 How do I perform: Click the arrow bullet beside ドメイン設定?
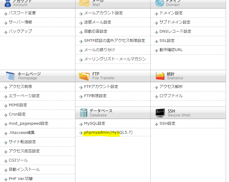[156, 14]
